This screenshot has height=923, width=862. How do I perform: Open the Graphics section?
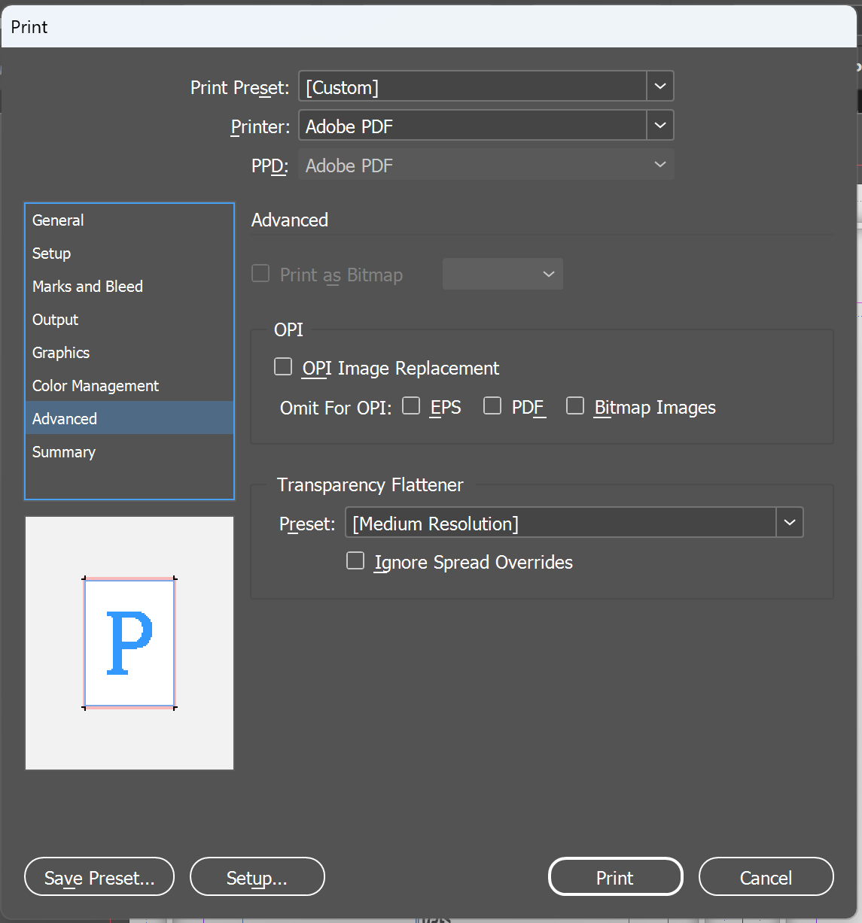pos(60,353)
